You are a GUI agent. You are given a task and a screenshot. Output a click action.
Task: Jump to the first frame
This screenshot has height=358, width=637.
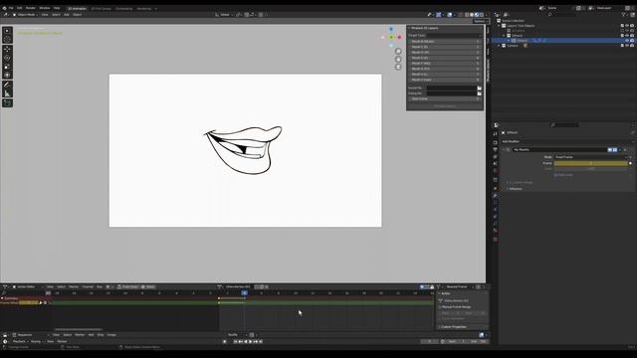point(236,342)
